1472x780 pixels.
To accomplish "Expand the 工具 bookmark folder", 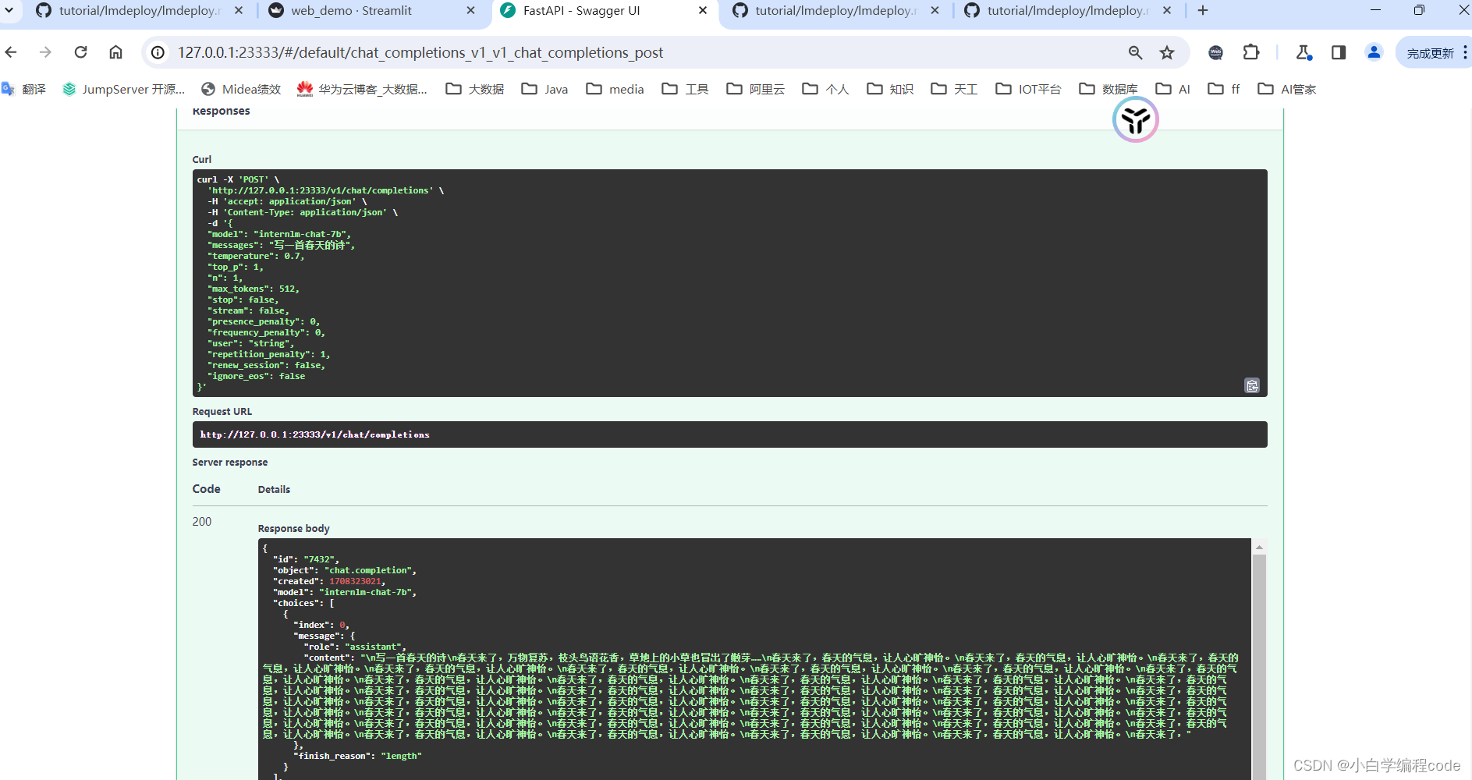I will (685, 89).
